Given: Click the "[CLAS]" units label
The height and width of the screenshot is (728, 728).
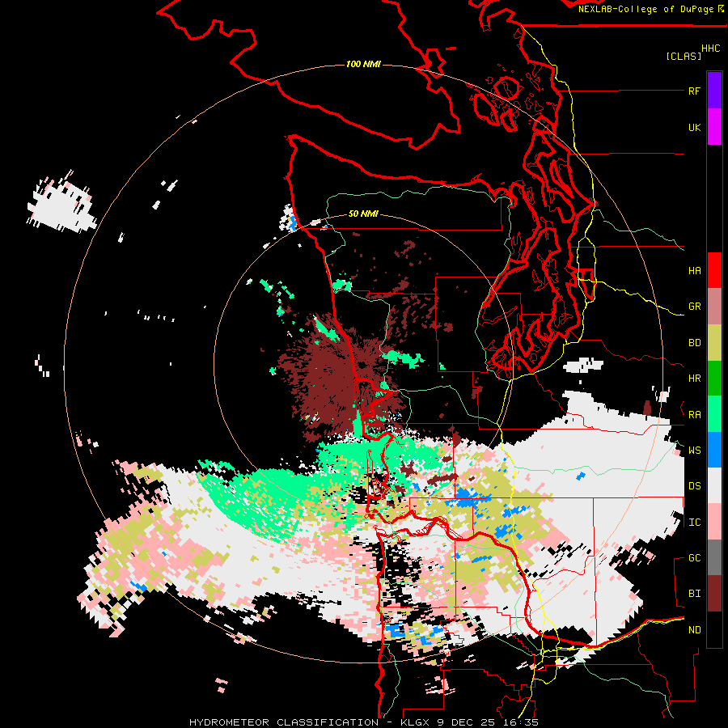Looking at the screenshot, I should coord(684,56).
